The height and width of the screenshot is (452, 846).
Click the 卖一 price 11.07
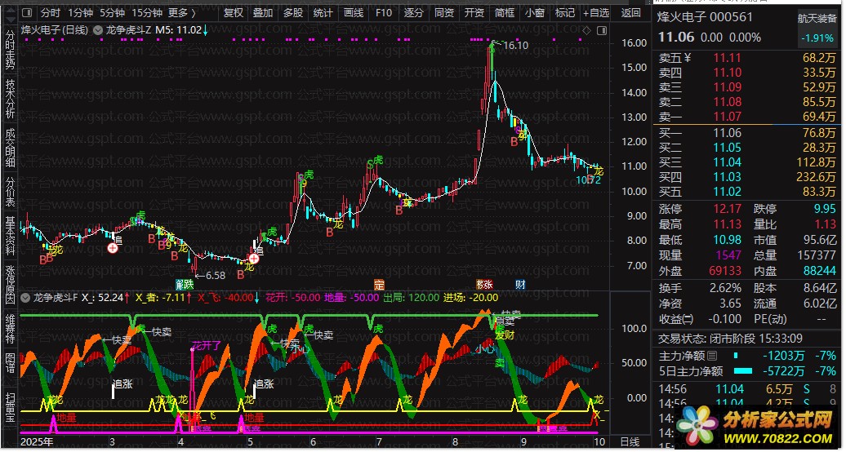(728, 117)
